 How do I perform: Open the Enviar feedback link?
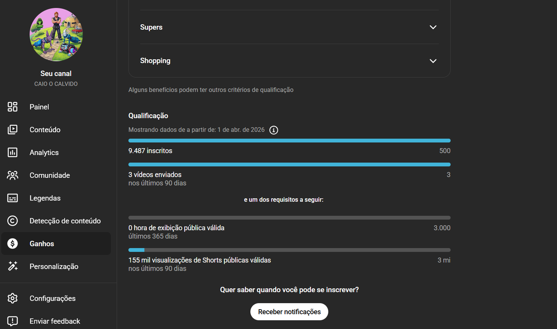click(x=55, y=321)
